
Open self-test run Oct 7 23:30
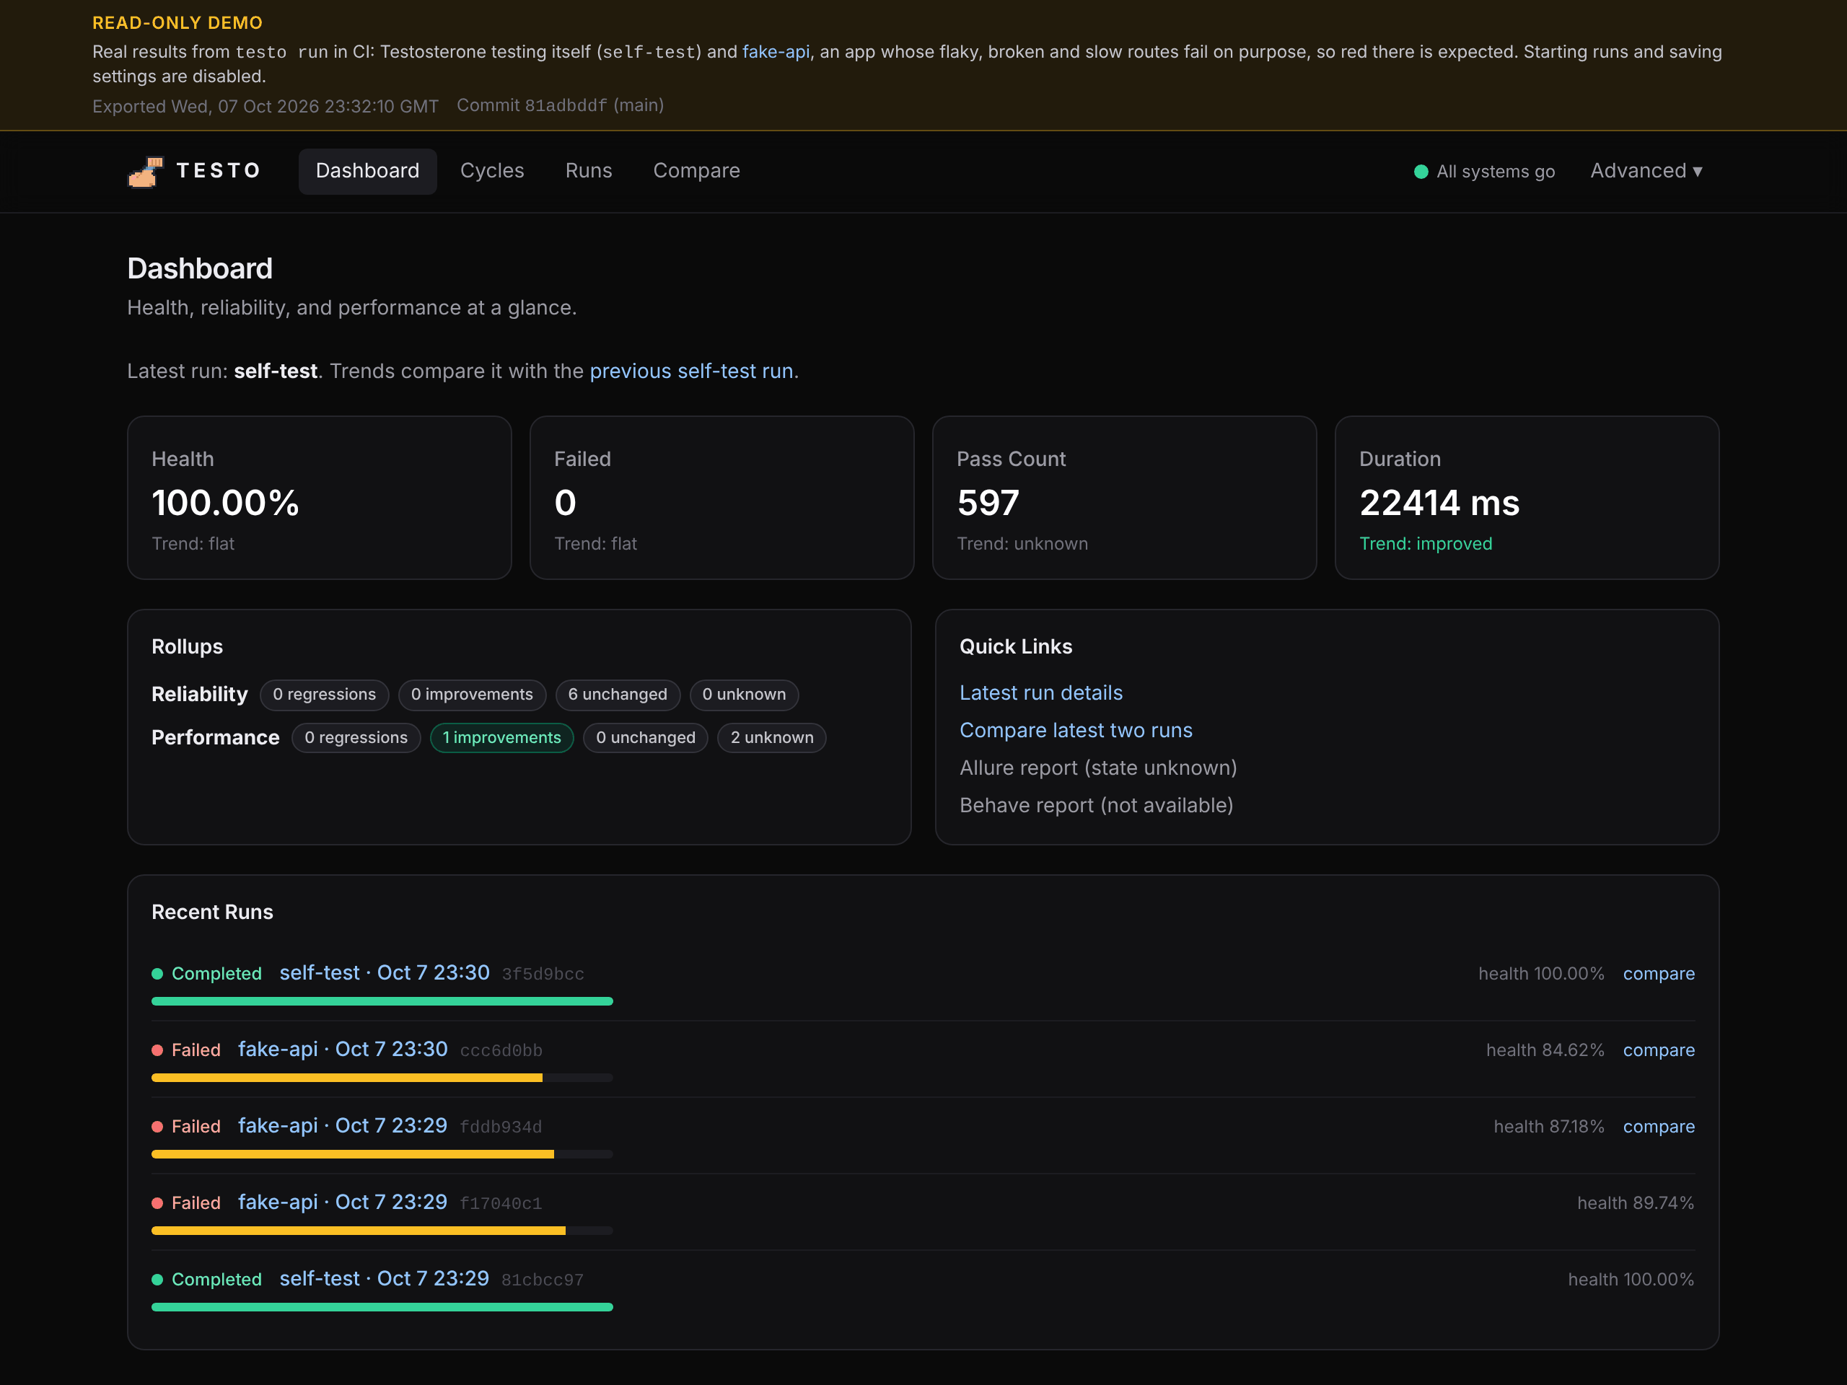click(384, 972)
